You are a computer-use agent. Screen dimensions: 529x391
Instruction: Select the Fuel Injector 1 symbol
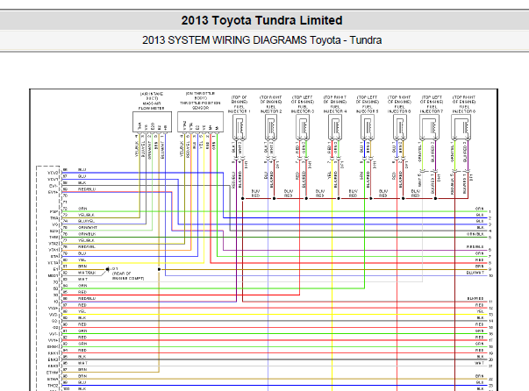tap(239, 127)
